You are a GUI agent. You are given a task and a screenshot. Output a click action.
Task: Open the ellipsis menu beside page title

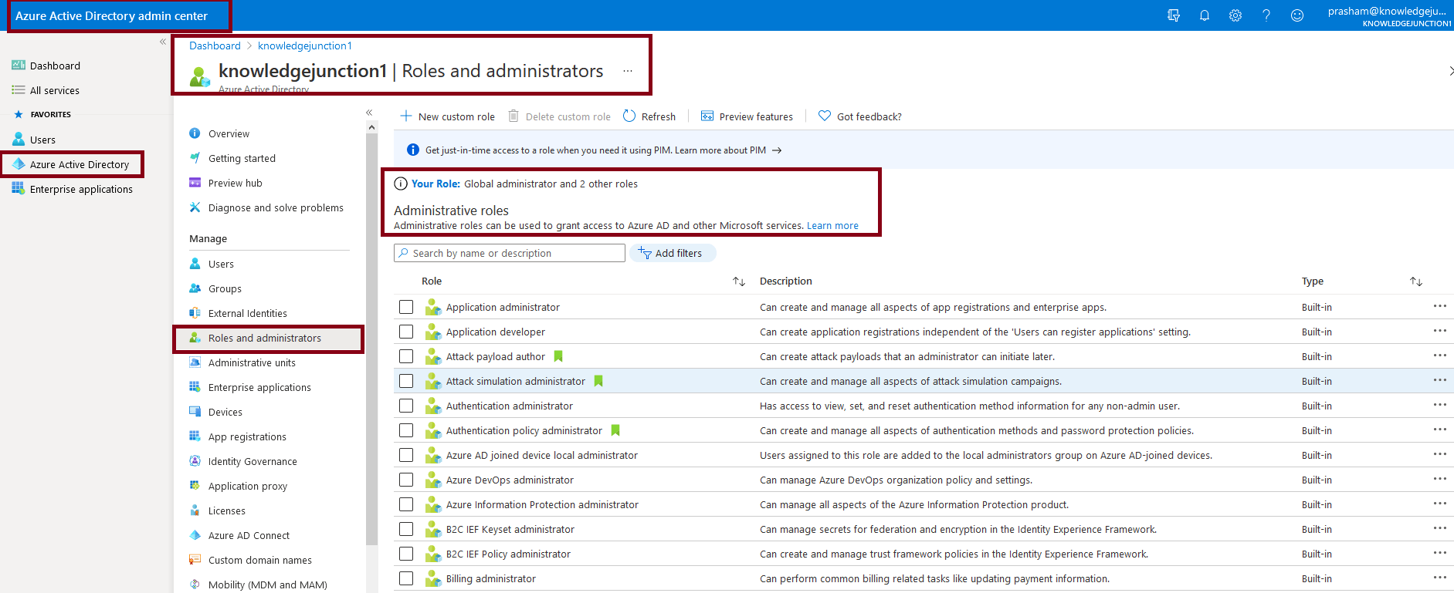point(628,71)
